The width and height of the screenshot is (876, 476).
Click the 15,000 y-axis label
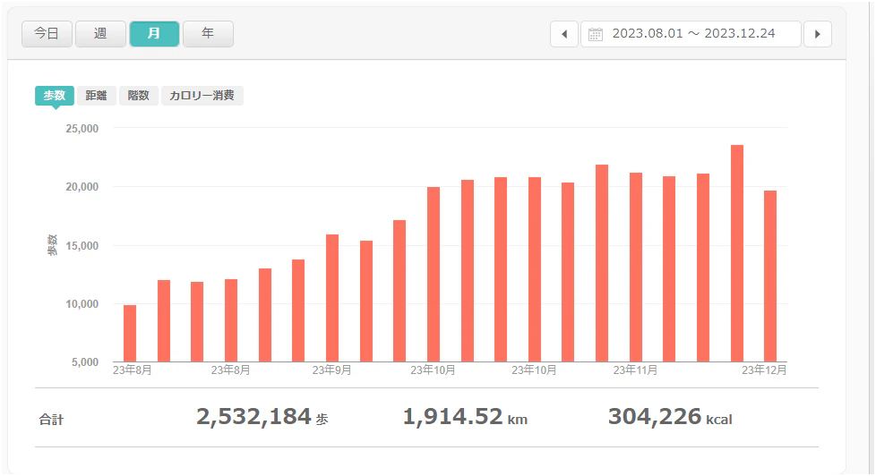82,246
